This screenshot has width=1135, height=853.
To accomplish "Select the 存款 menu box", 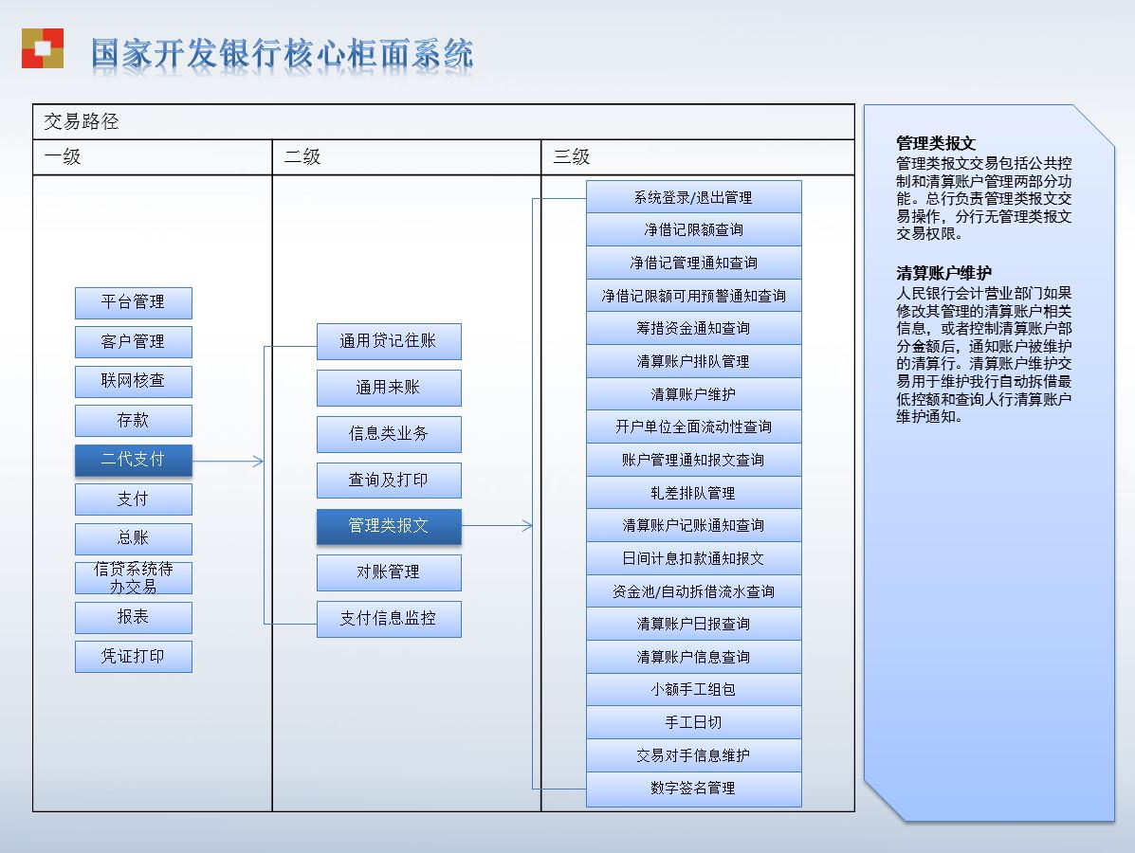I will (x=133, y=421).
